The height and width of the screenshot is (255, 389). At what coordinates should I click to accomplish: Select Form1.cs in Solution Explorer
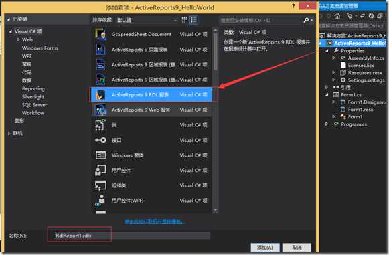pyautogui.click(x=351, y=95)
